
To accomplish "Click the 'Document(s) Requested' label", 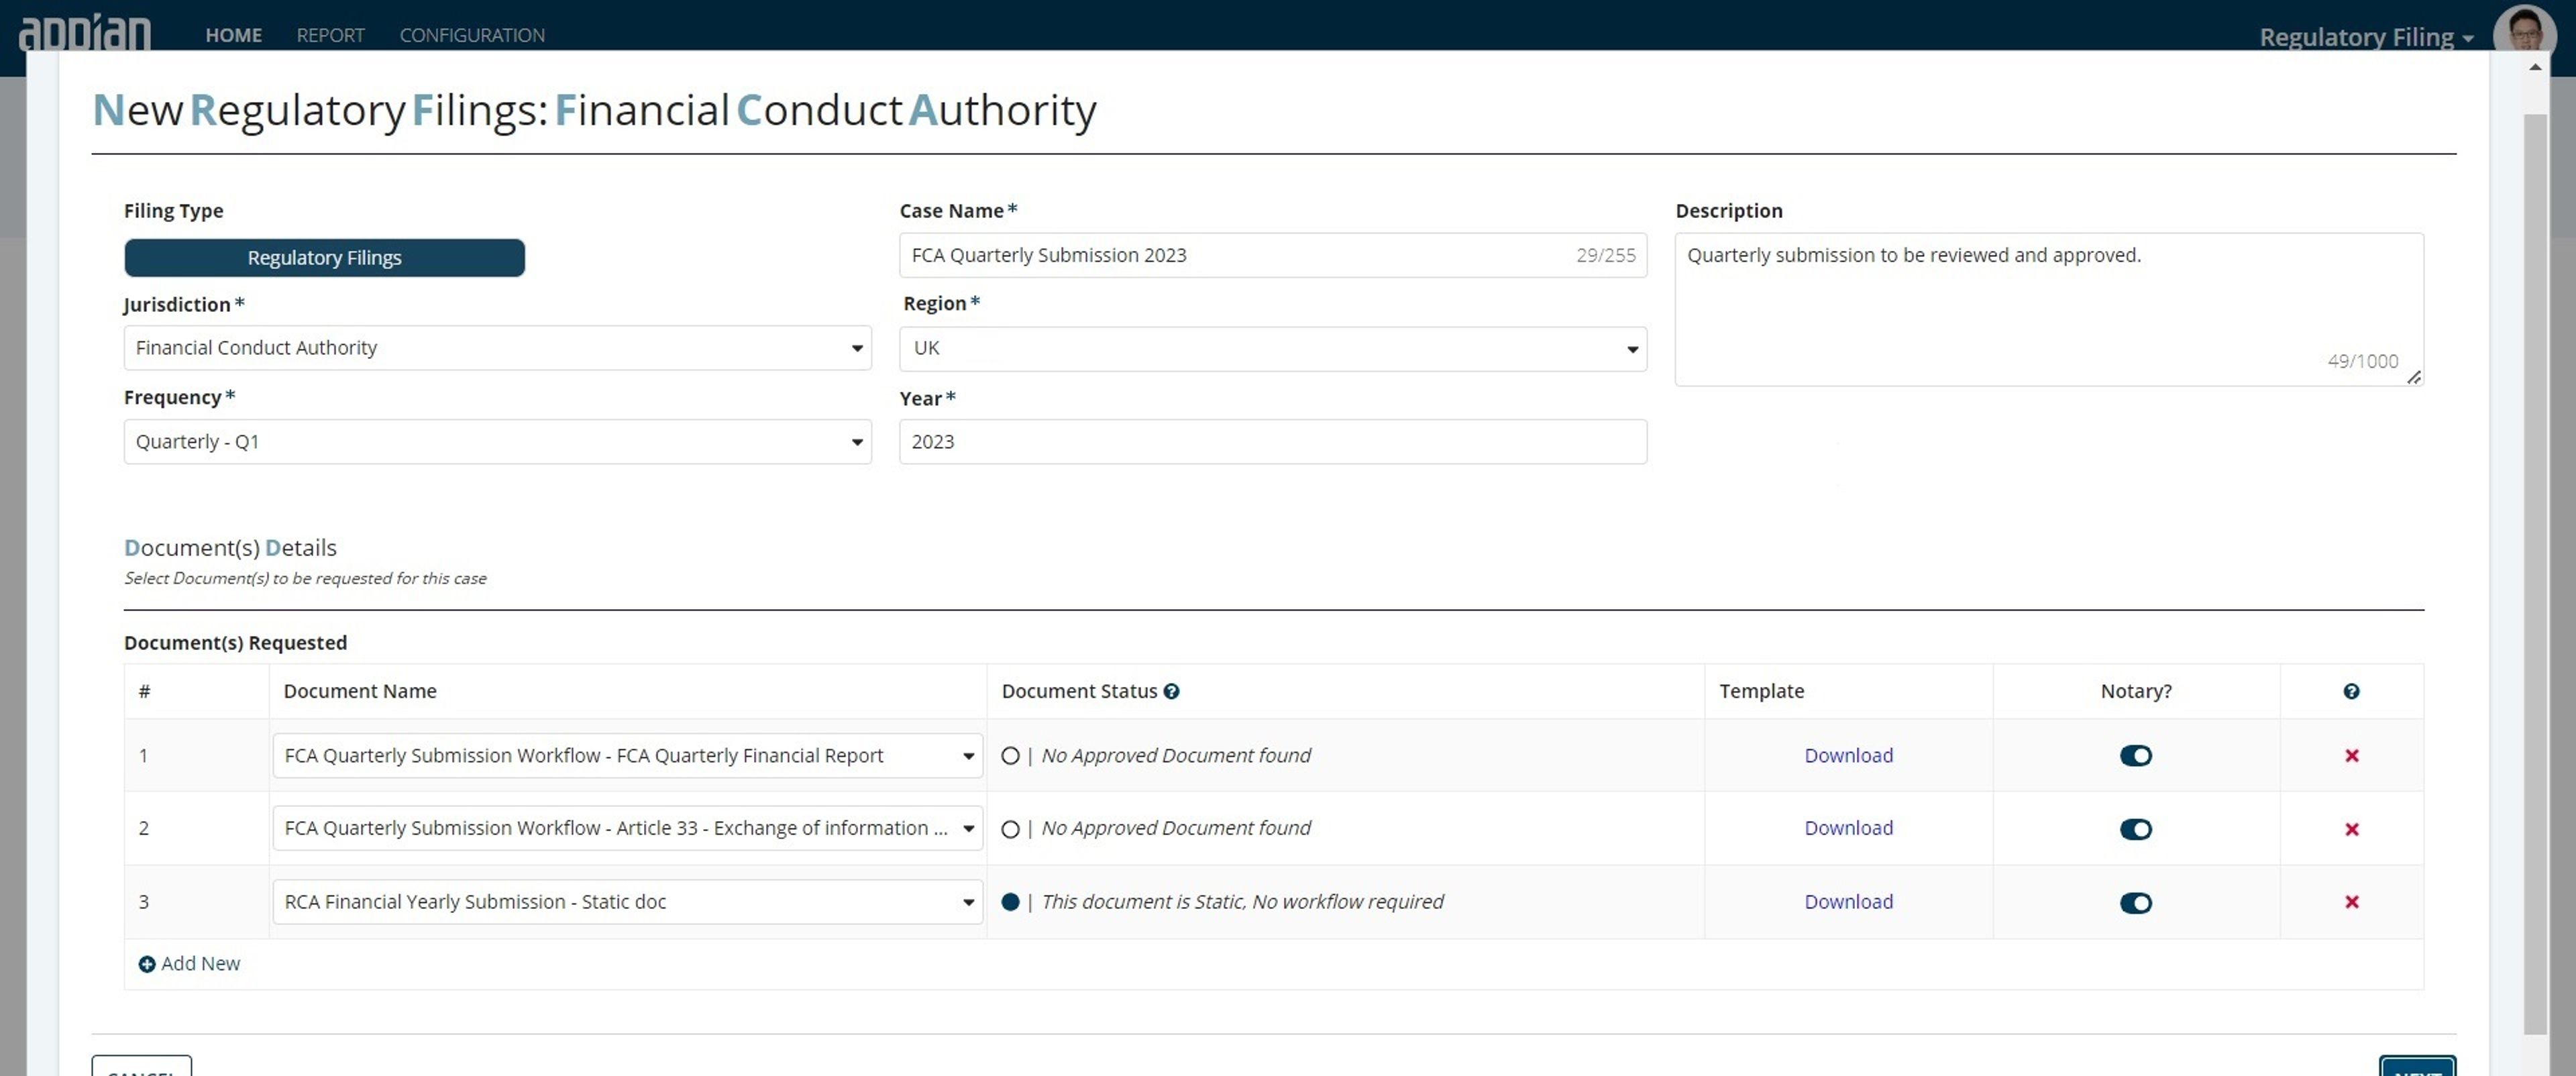I will 235,643.
